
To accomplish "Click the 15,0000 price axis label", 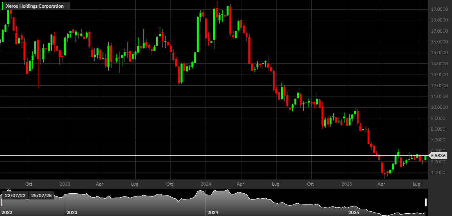I will 439,53.
